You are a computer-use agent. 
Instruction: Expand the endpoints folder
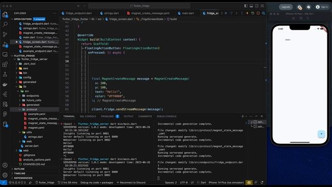[20, 96]
